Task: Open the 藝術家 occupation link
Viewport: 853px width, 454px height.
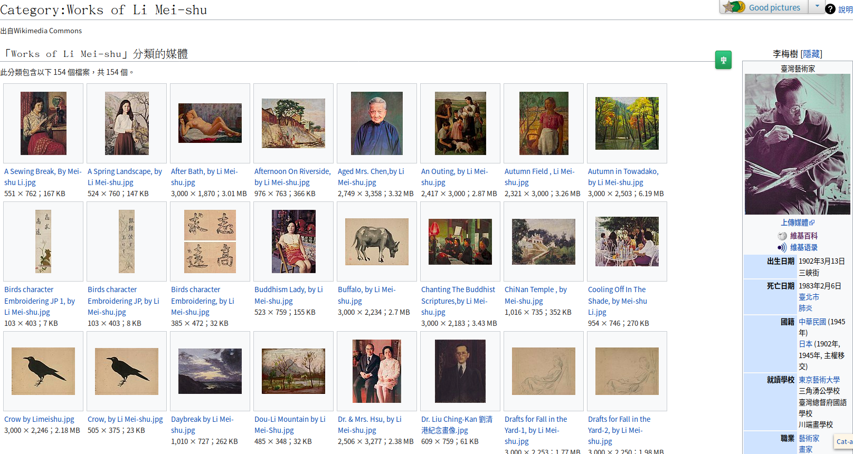Action: point(809,438)
